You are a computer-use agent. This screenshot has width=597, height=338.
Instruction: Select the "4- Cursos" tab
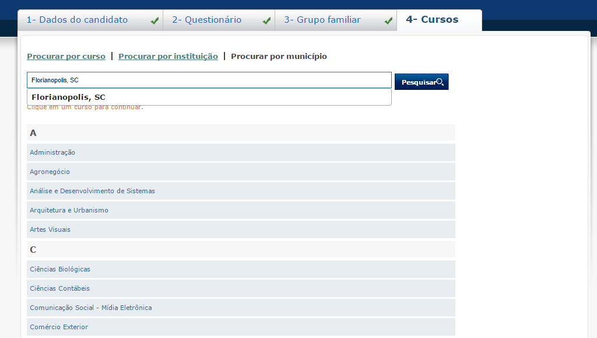[x=431, y=19]
